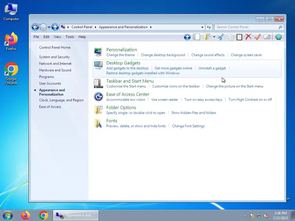
Task: Open dropdown arrow next to folder options icon
Action: pos(214,37)
